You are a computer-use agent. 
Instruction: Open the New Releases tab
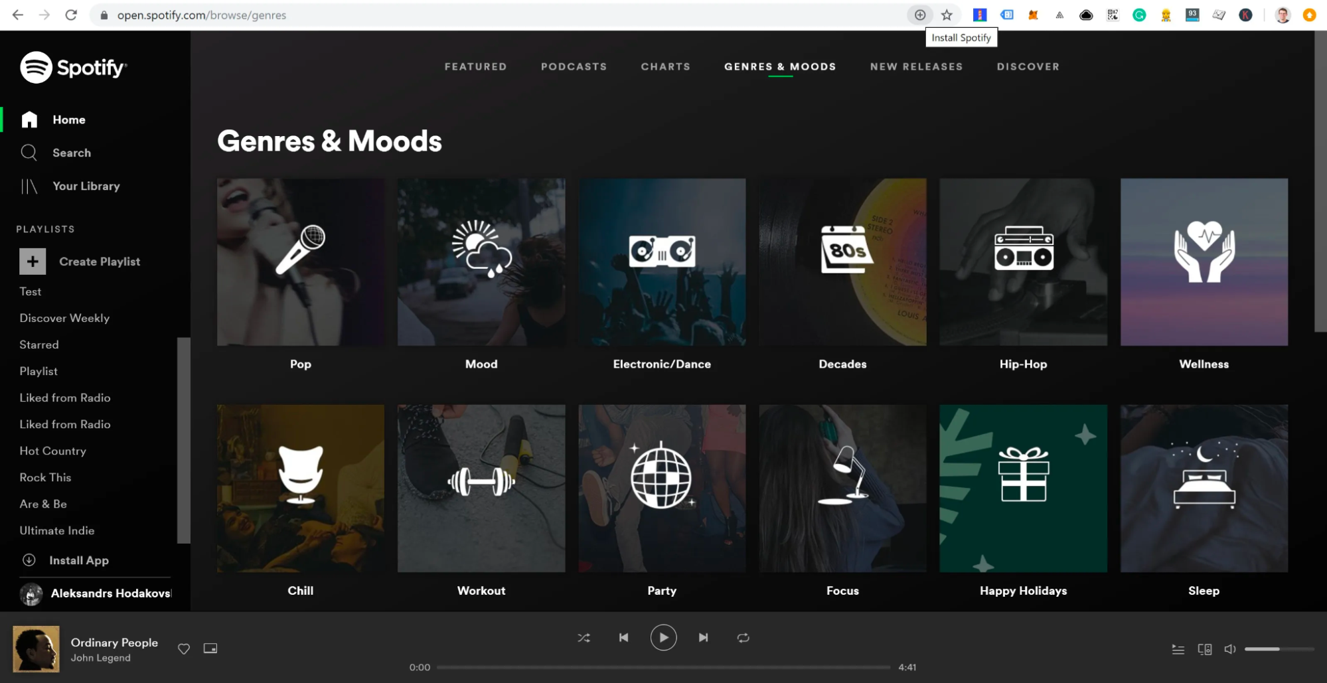(x=916, y=66)
